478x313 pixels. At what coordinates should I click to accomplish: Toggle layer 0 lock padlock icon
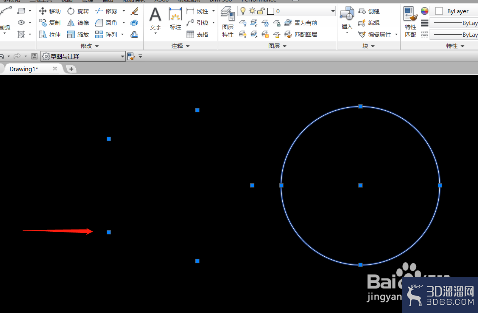coord(260,11)
